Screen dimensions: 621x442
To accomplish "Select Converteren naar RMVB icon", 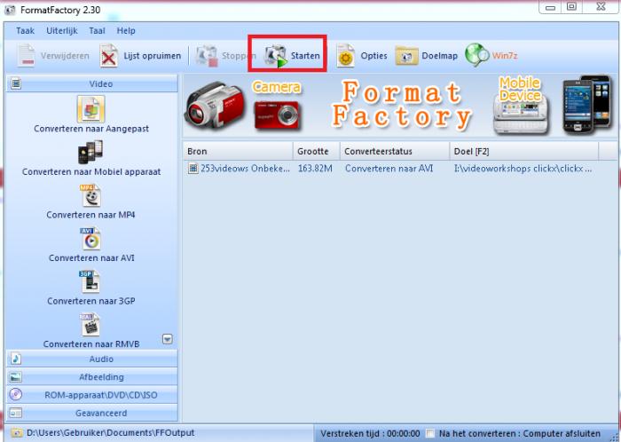I will click(90, 325).
